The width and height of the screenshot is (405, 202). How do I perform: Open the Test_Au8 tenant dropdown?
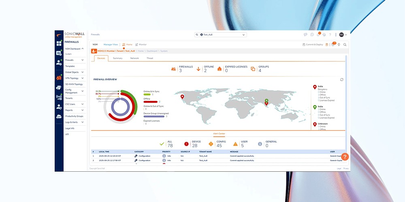(221, 34)
